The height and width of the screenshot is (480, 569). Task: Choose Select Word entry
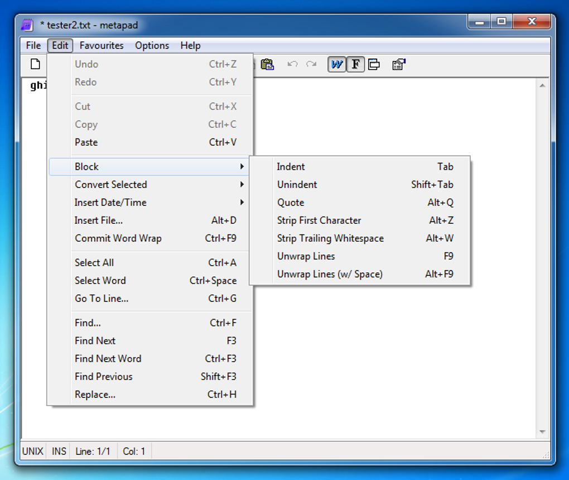[x=150, y=280]
